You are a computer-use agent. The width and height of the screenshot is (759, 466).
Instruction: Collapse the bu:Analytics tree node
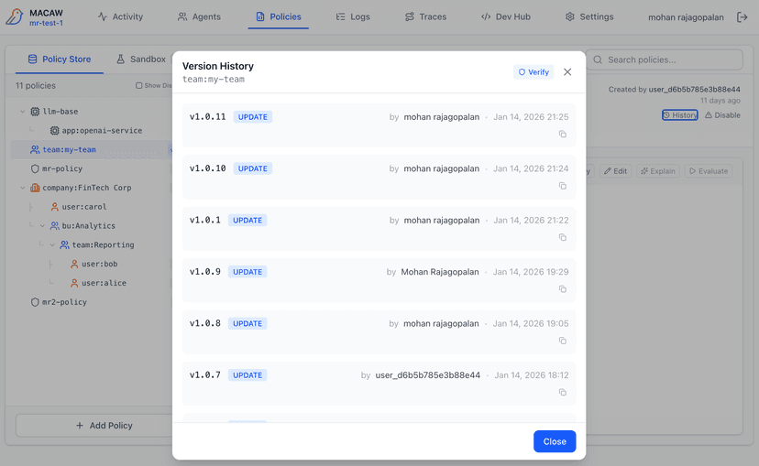pos(42,226)
